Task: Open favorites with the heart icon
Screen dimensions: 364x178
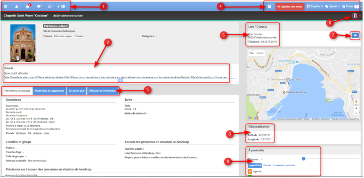Action: pos(39,7)
